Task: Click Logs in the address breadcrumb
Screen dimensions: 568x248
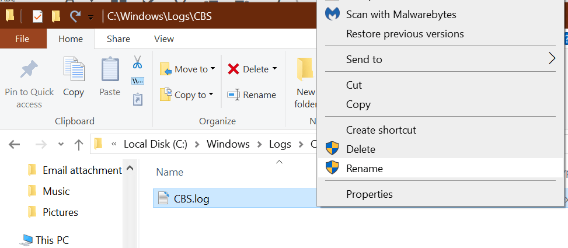Action: 280,144
